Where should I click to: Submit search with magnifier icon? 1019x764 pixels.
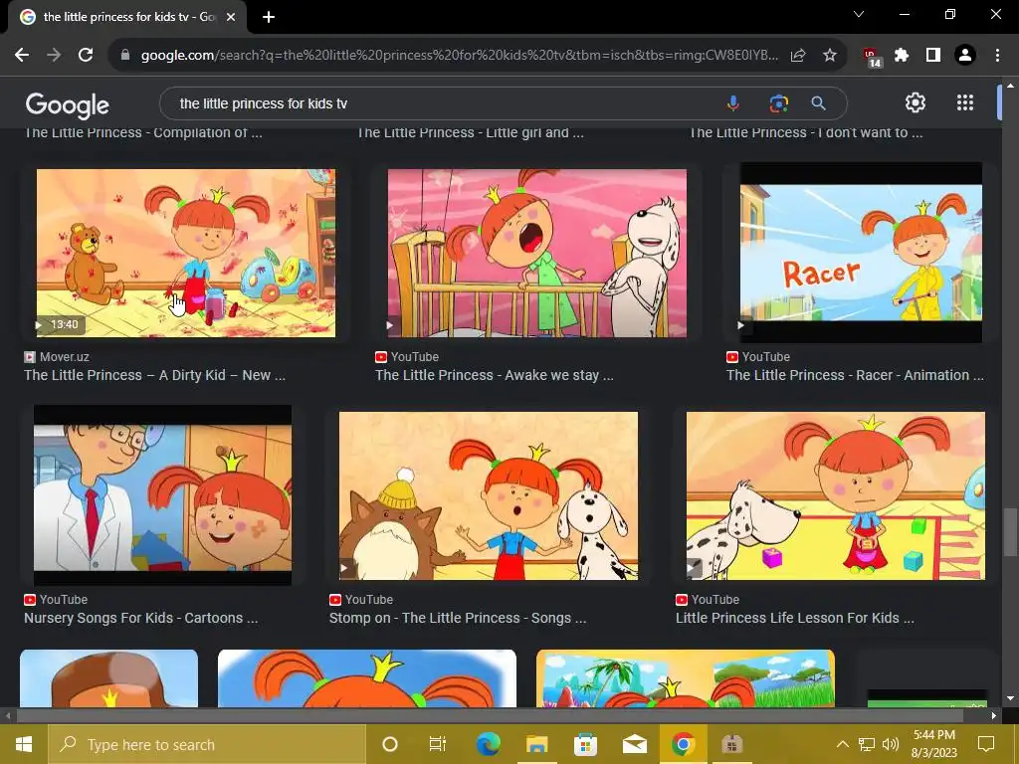point(818,103)
